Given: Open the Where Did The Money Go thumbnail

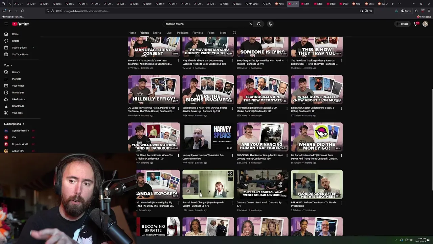Looking at the screenshot, I should pos(317,137).
